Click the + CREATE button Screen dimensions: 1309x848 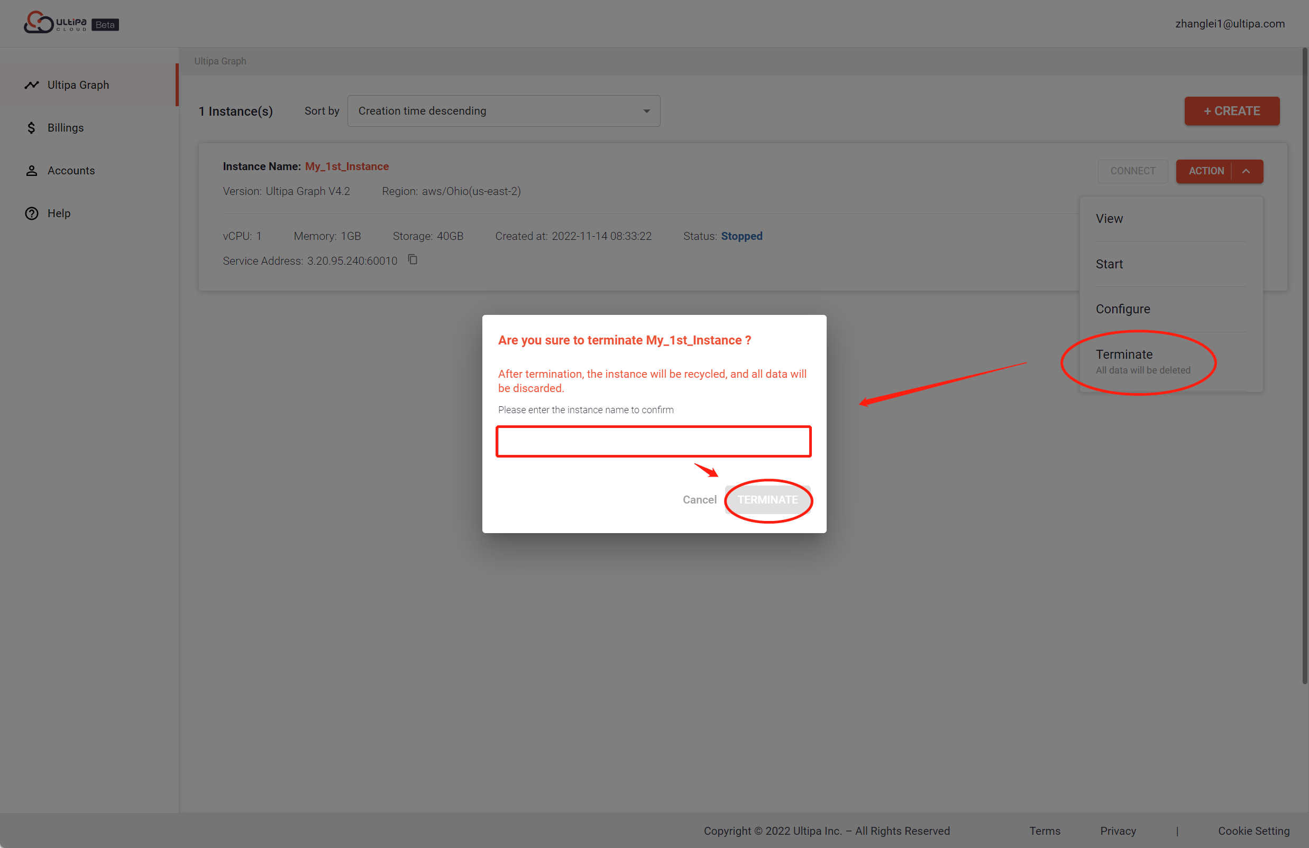[x=1231, y=111]
